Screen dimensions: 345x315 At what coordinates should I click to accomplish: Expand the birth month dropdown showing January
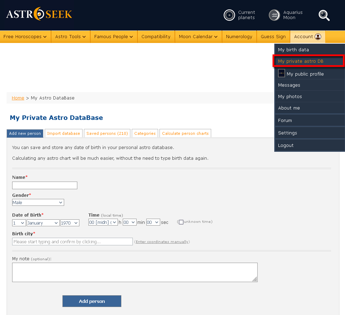[x=43, y=223]
